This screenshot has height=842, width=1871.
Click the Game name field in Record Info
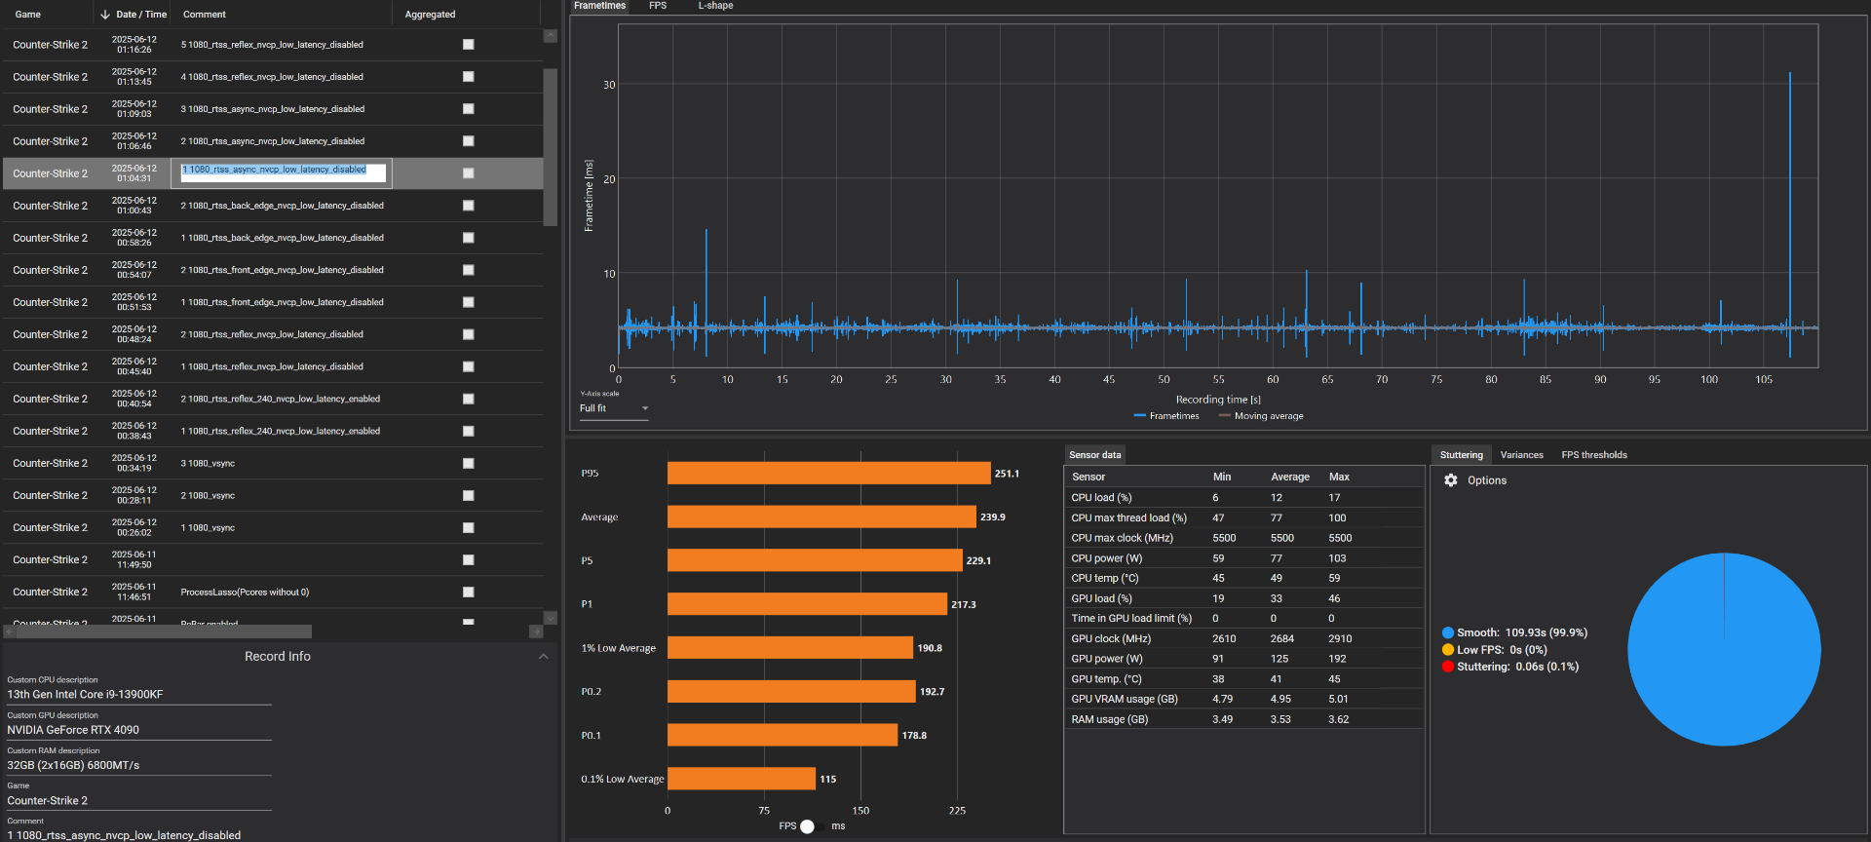click(139, 801)
